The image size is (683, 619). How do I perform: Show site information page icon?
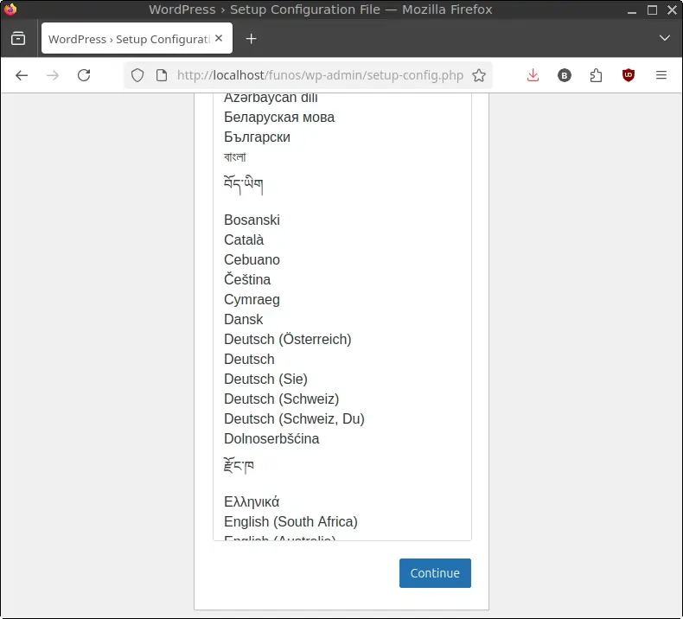[x=162, y=75]
